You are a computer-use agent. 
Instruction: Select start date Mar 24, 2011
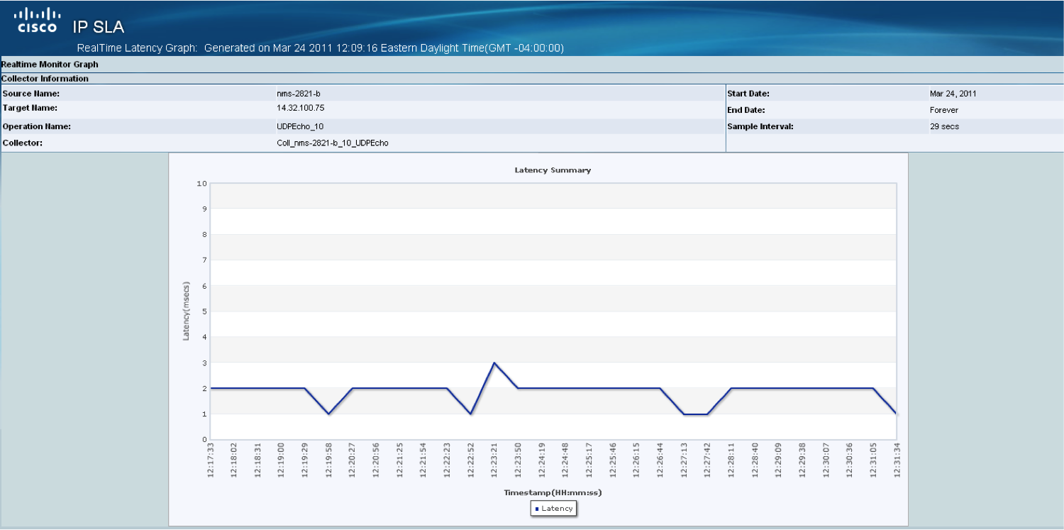pyautogui.click(x=953, y=94)
